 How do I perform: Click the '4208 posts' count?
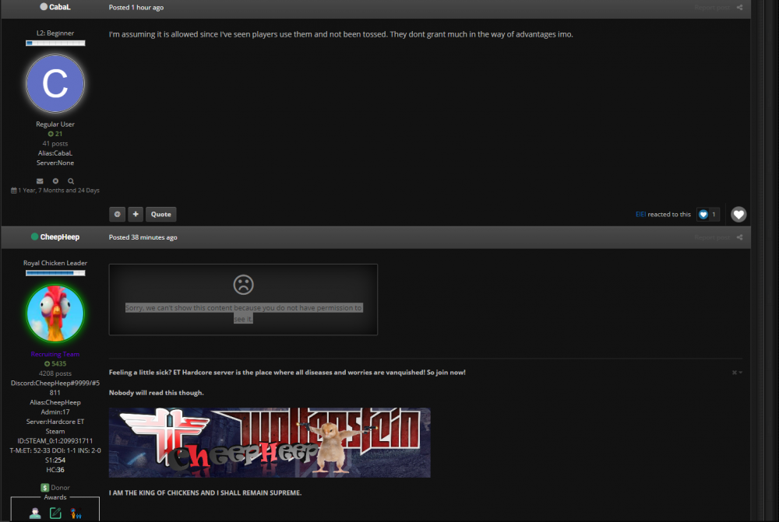55,373
